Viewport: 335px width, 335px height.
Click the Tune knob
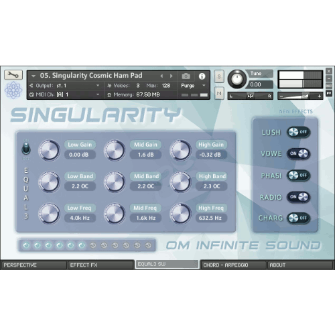coord(237,79)
